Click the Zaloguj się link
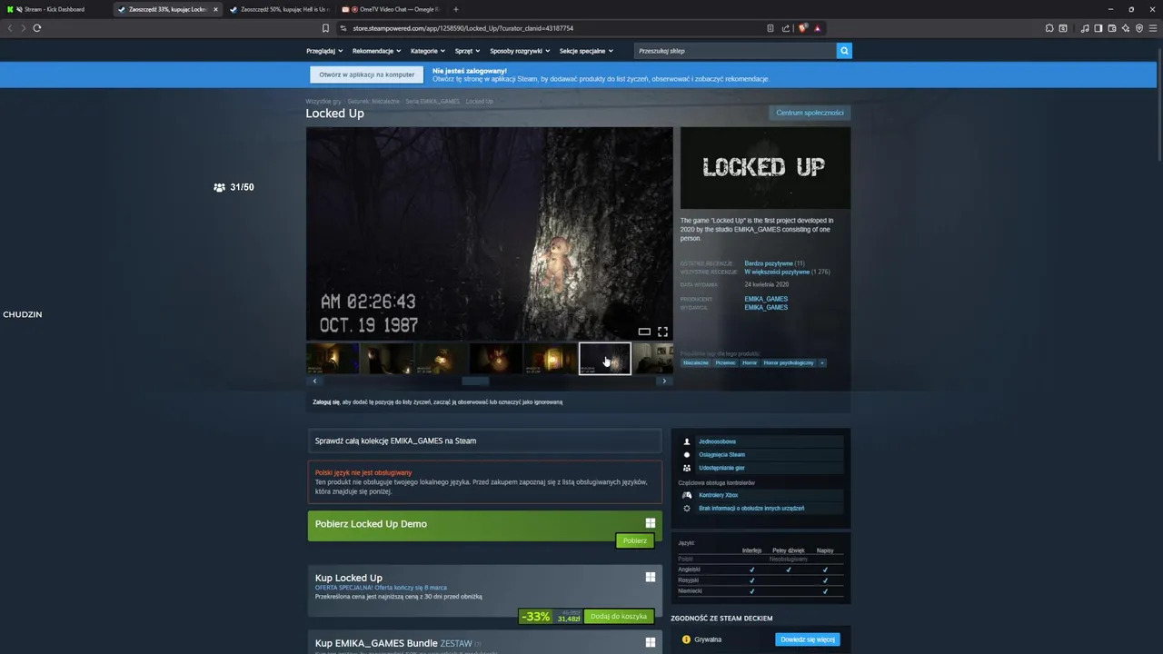Screen dimensions: 1163x654 tap(326, 401)
